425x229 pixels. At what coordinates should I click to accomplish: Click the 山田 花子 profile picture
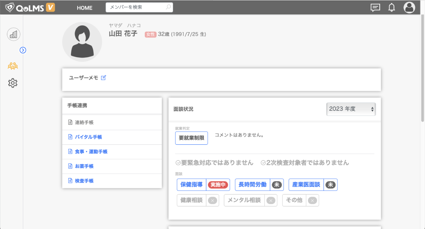82,42
